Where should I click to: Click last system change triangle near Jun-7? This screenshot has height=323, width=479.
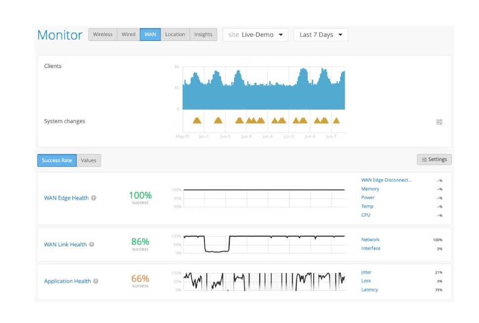(x=336, y=120)
